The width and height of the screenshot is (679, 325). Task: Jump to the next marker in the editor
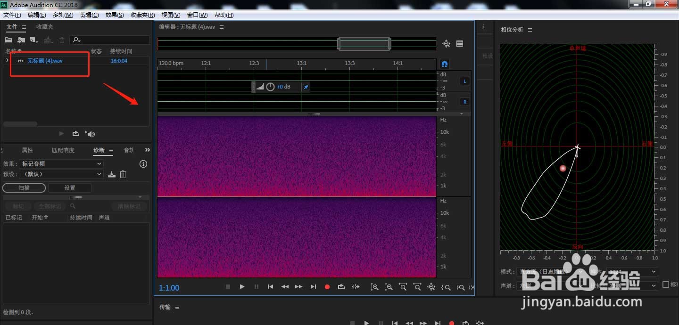[x=313, y=286]
